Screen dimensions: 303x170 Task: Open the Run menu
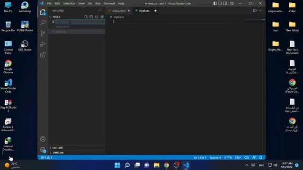(x=98, y=3)
